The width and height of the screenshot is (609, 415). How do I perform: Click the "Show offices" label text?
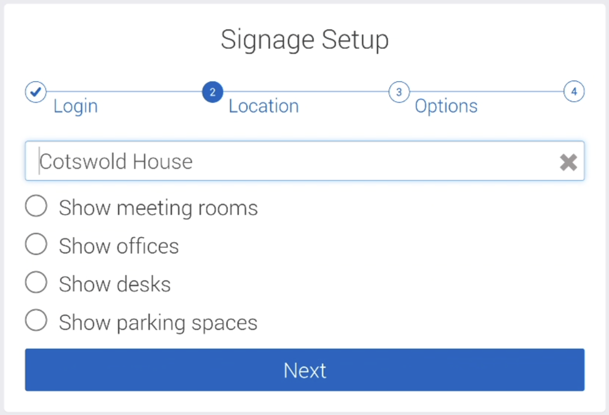pos(119,246)
